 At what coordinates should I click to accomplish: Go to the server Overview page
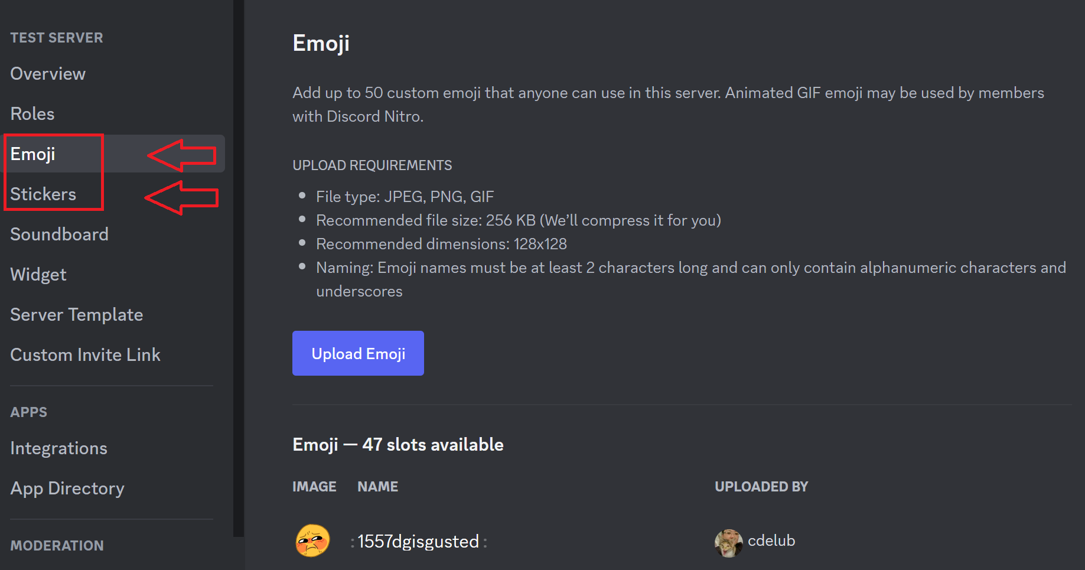coord(47,73)
